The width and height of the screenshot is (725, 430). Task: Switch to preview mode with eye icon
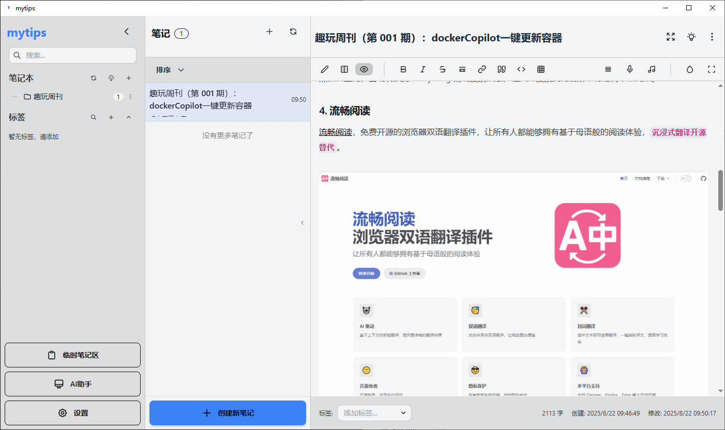[364, 69]
